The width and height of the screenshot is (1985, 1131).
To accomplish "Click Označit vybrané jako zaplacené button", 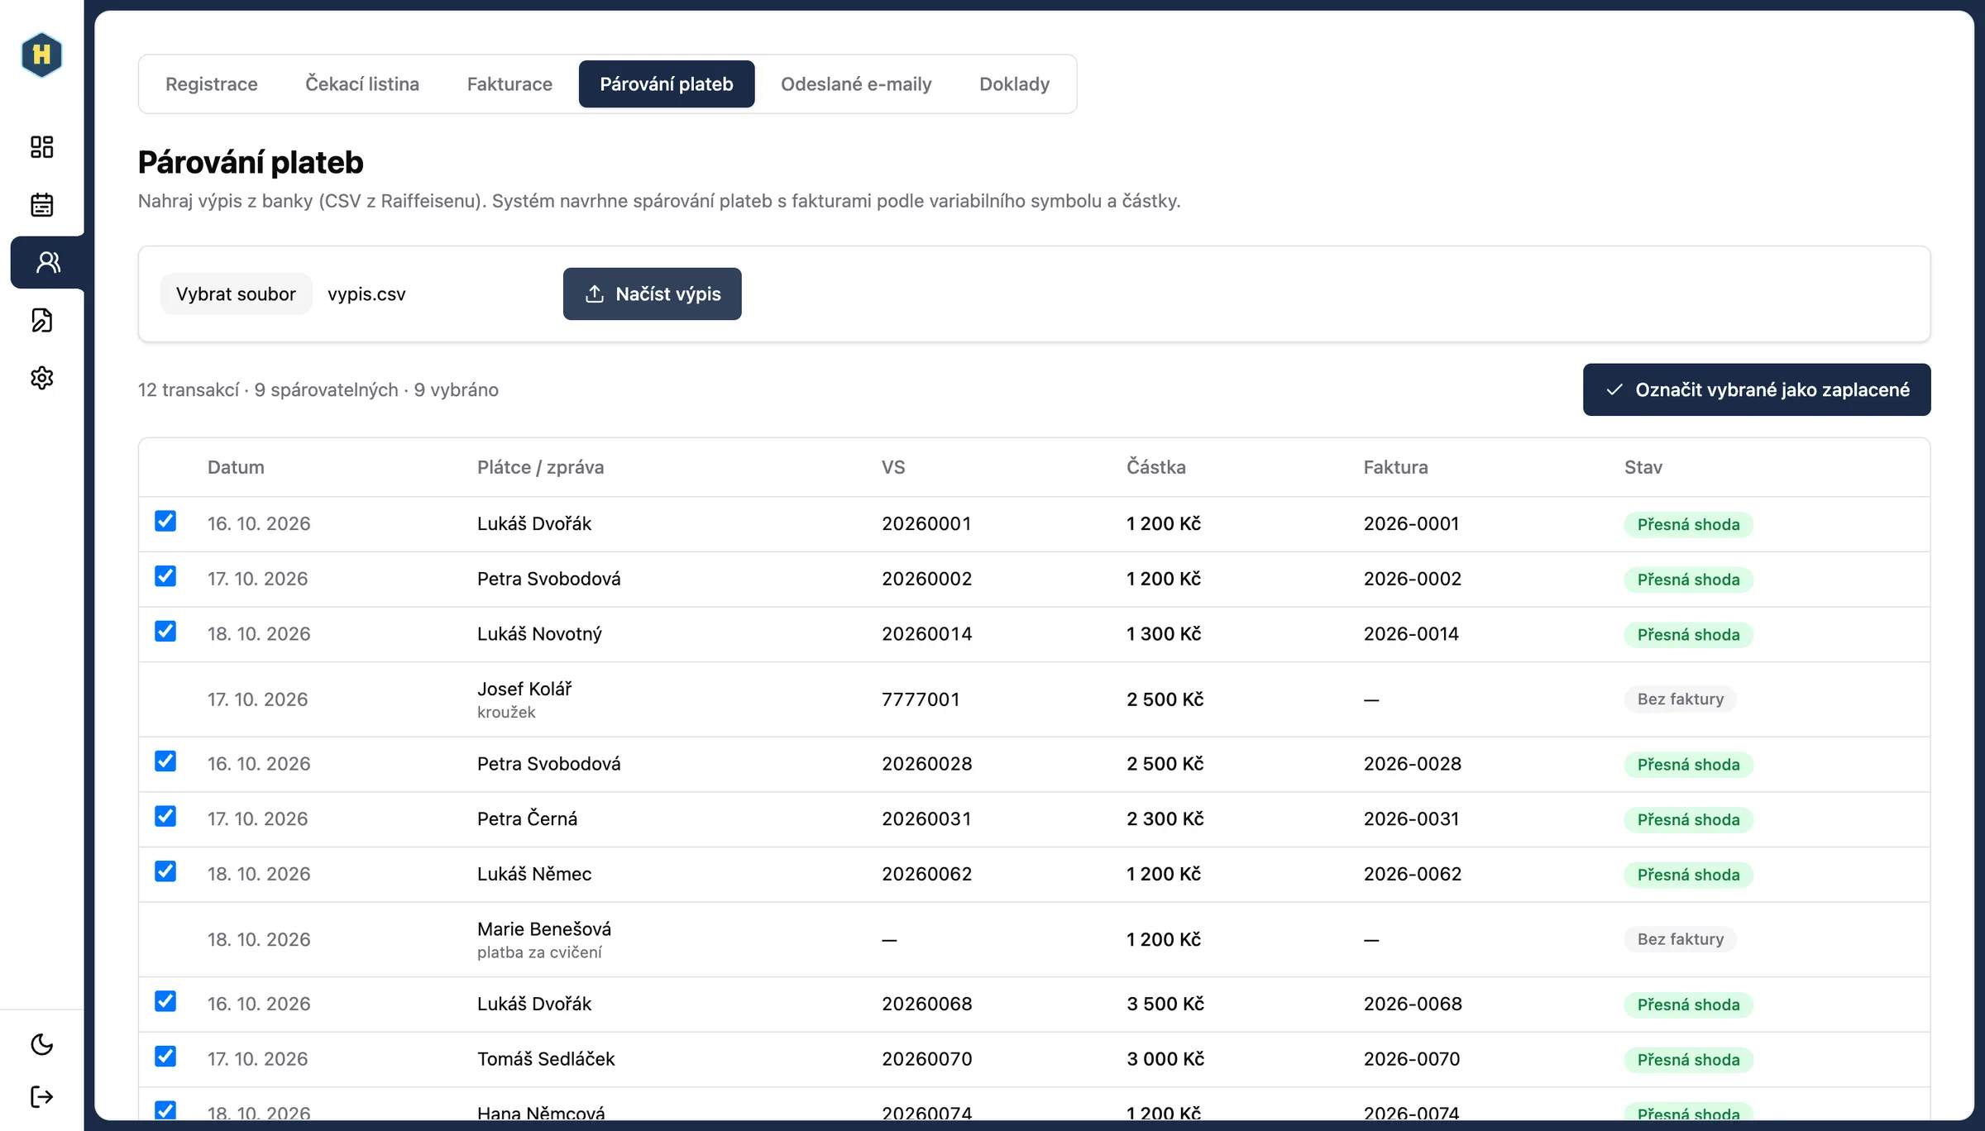I will click(x=1757, y=389).
